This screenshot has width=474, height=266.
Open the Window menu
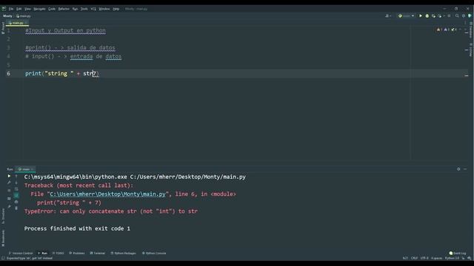[x=104, y=9]
